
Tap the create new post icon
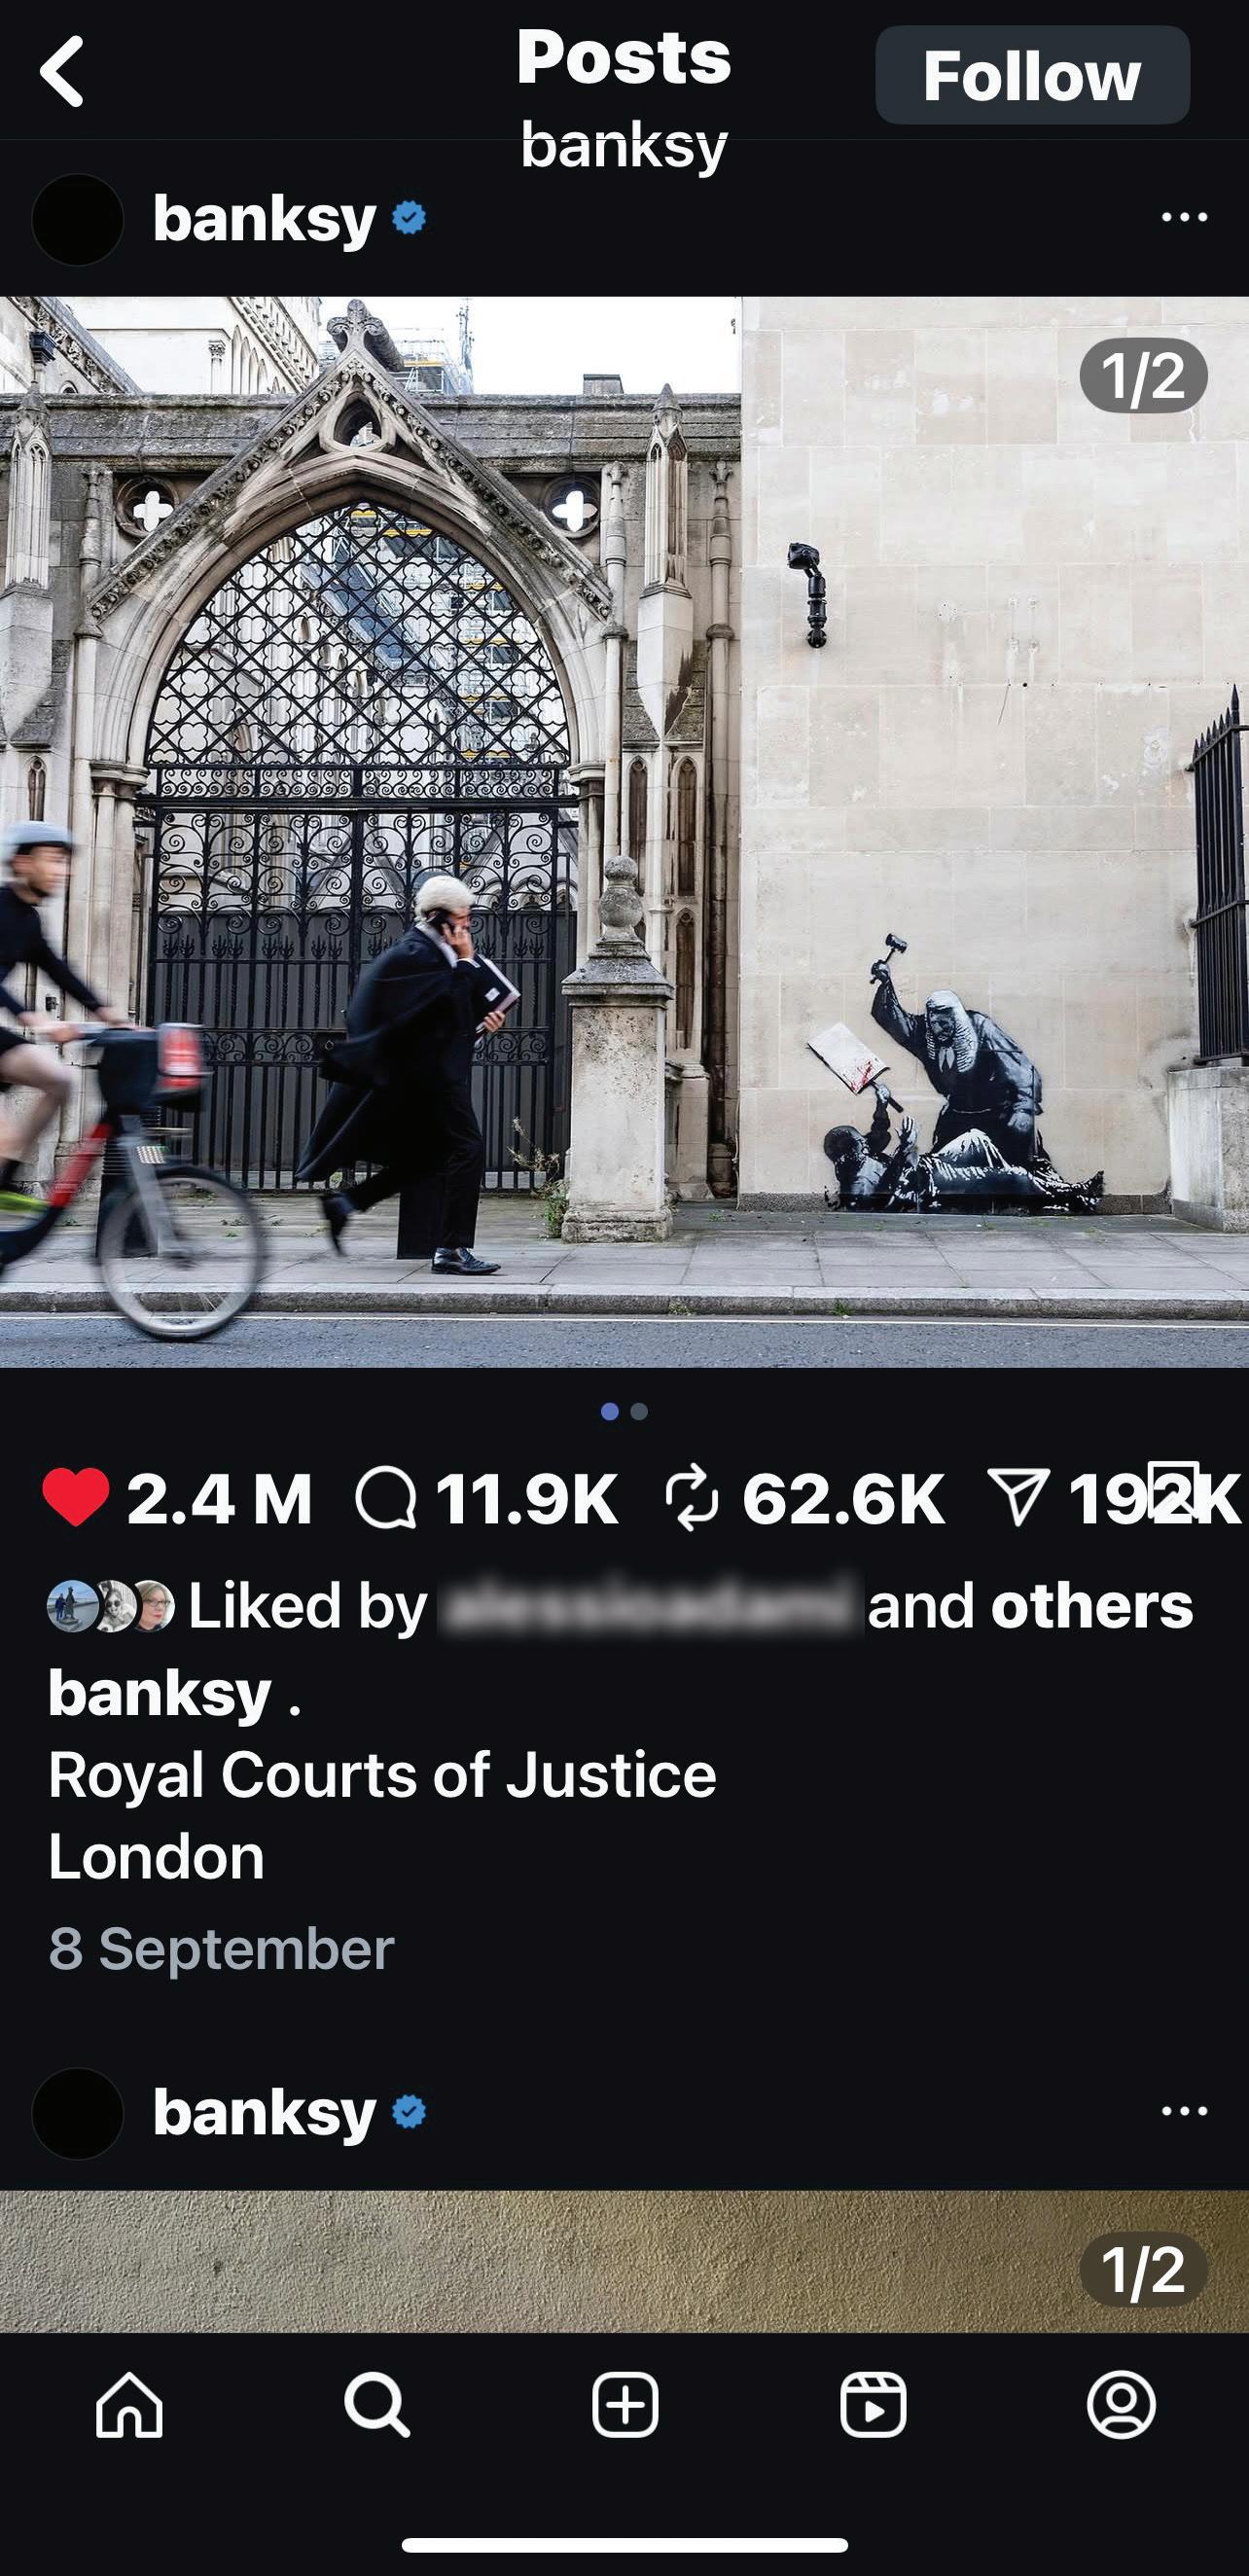click(625, 2404)
